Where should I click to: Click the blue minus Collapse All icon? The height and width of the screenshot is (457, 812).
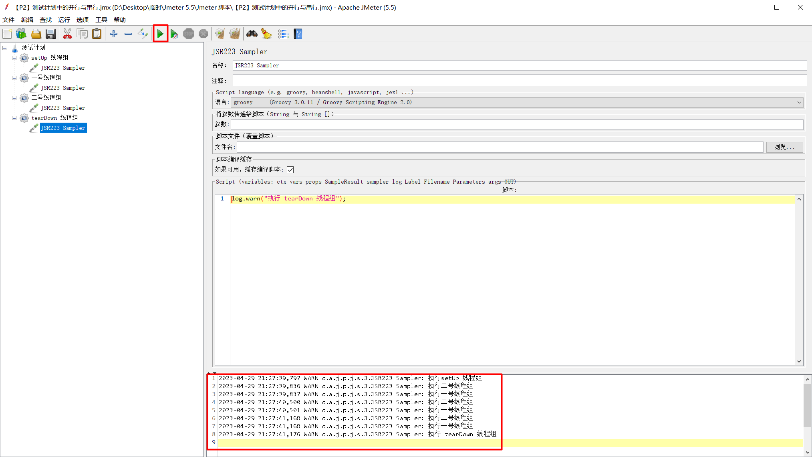coord(128,34)
